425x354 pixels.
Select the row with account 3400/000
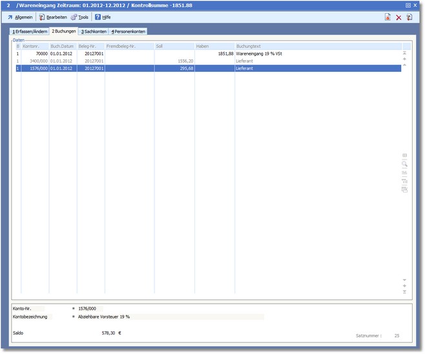pyautogui.click(x=129, y=60)
